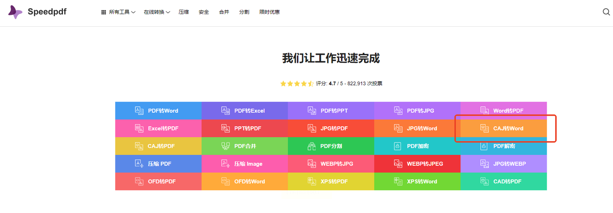Click the PDF加密 lock icon
Image resolution: width=613 pixels, height=213 pixels.
(x=398, y=146)
